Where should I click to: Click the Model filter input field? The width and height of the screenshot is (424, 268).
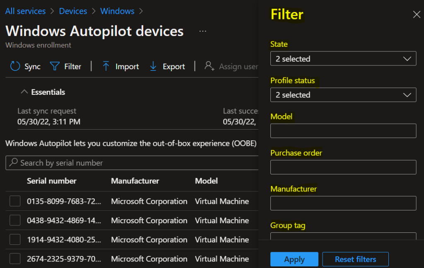(343, 131)
